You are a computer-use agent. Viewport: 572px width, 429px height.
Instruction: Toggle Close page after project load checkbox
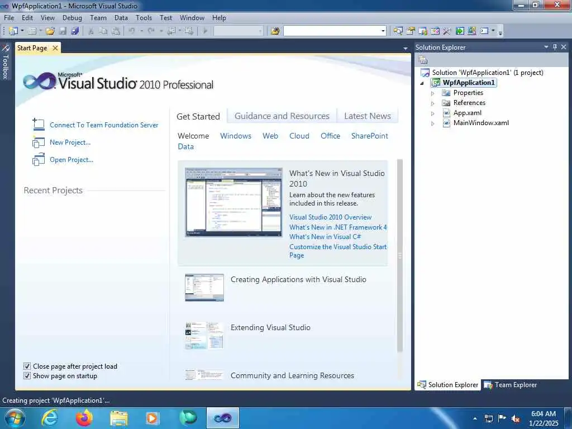(x=27, y=366)
